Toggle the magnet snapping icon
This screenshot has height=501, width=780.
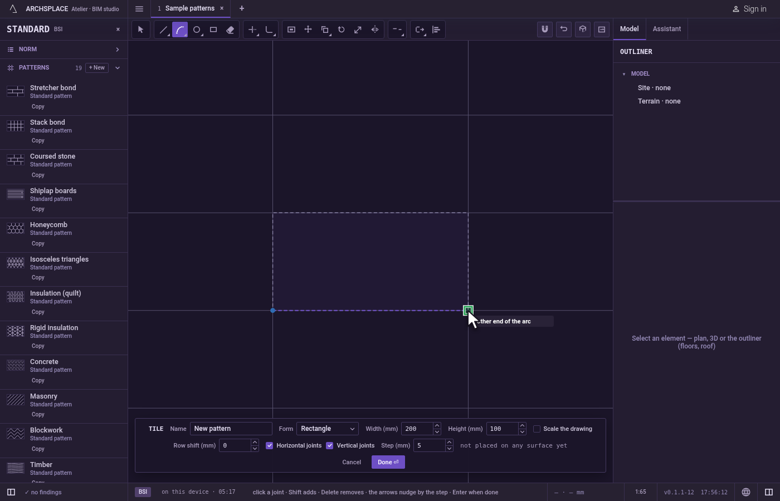pos(545,30)
